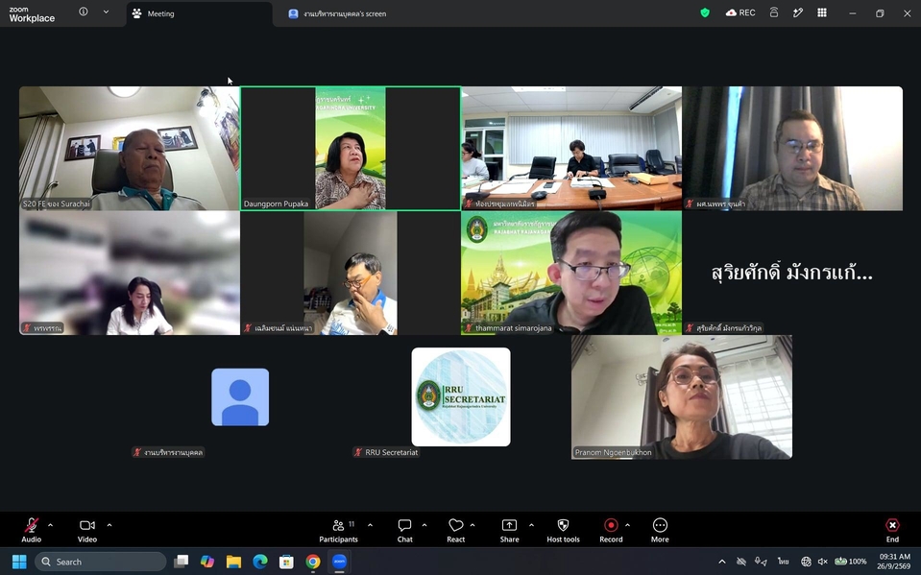Screen dimensions: 921x575
Task: Click the Zoom Workplace logo
Action: [32, 14]
